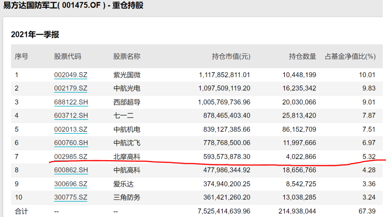
Task: Select market value 878,465,403.40
Action: [x=227, y=116]
